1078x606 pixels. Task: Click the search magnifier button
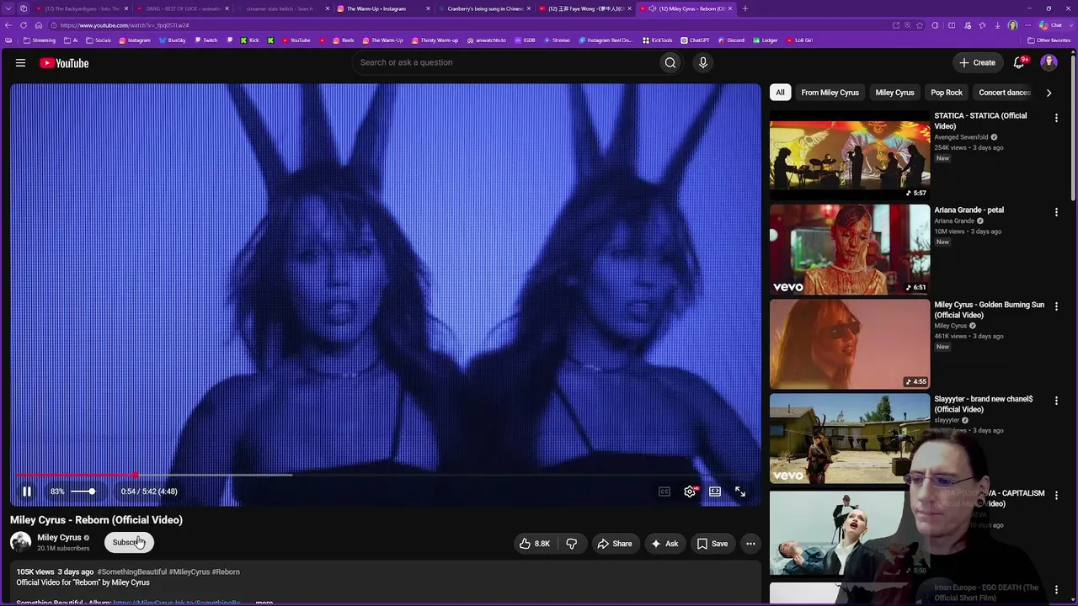click(x=670, y=62)
